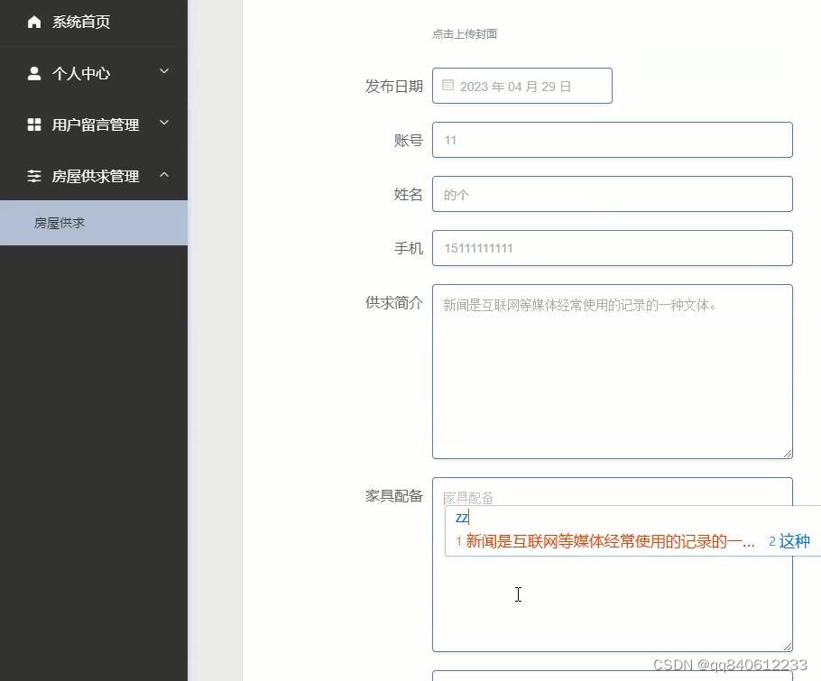Click the 发布日期 date field
This screenshot has width=821, height=681.
[x=522, y=86]
